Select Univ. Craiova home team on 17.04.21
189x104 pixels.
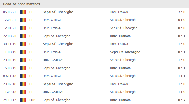(52, 20)
